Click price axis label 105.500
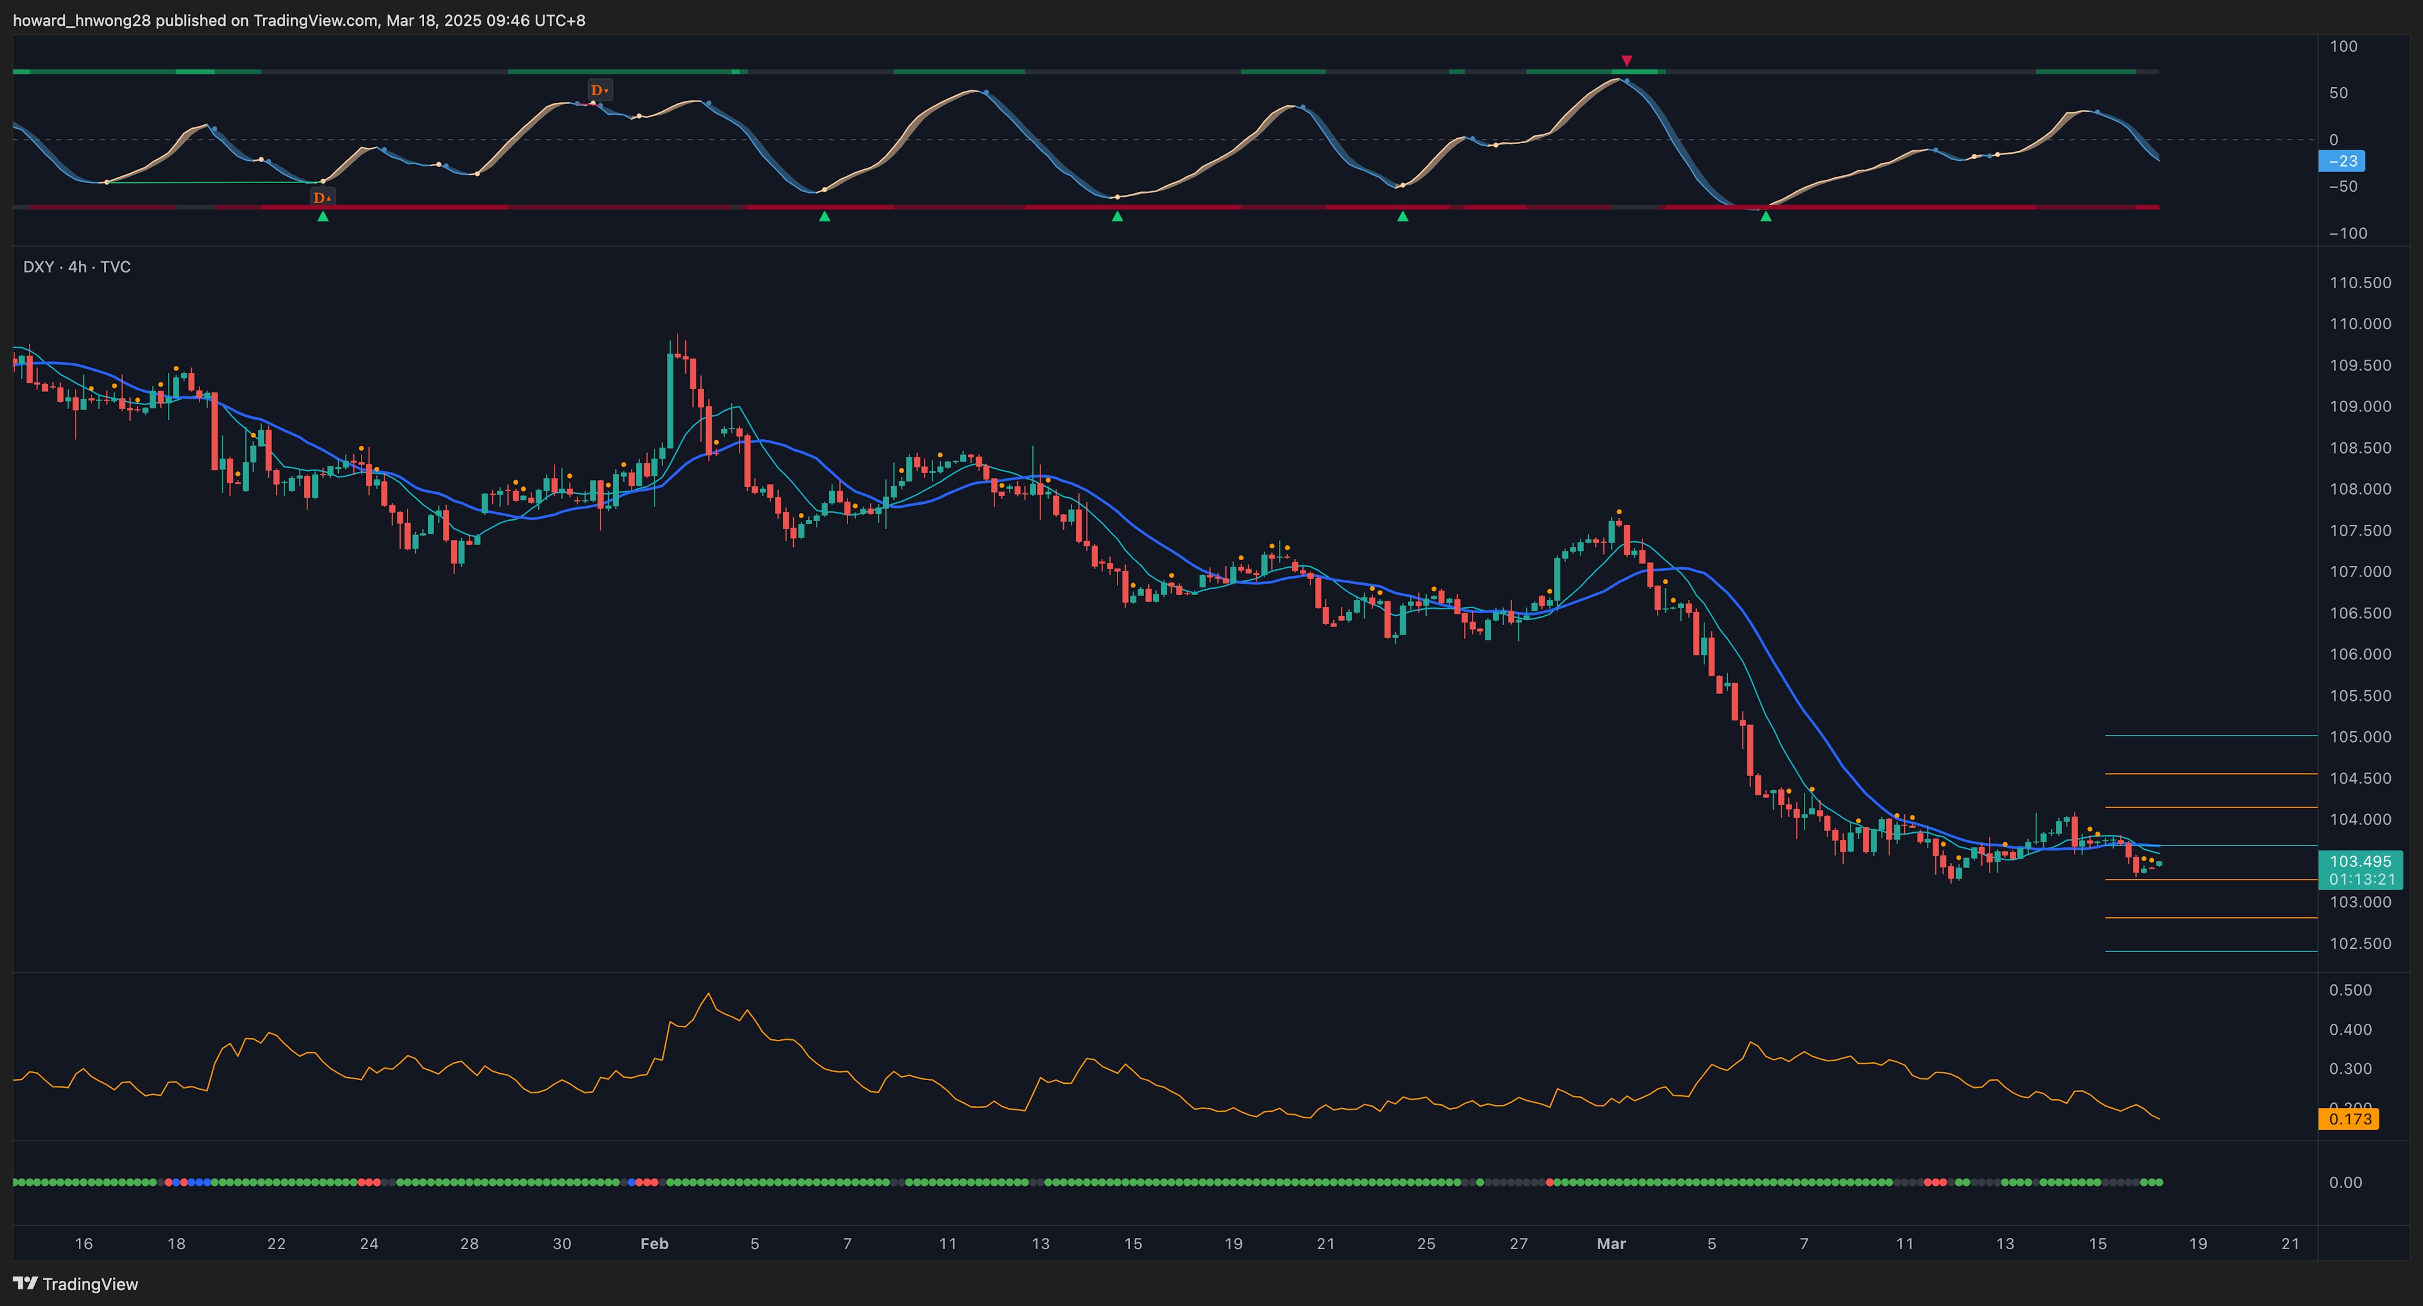This screenshot has height=1306, width=2423. (2360, 696)
